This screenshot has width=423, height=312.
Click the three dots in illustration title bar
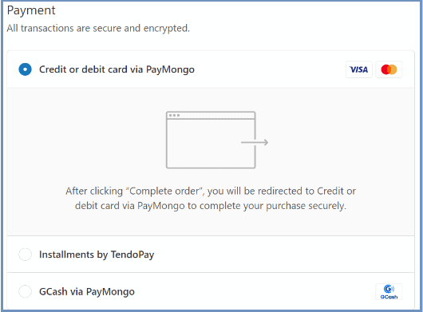174,116
